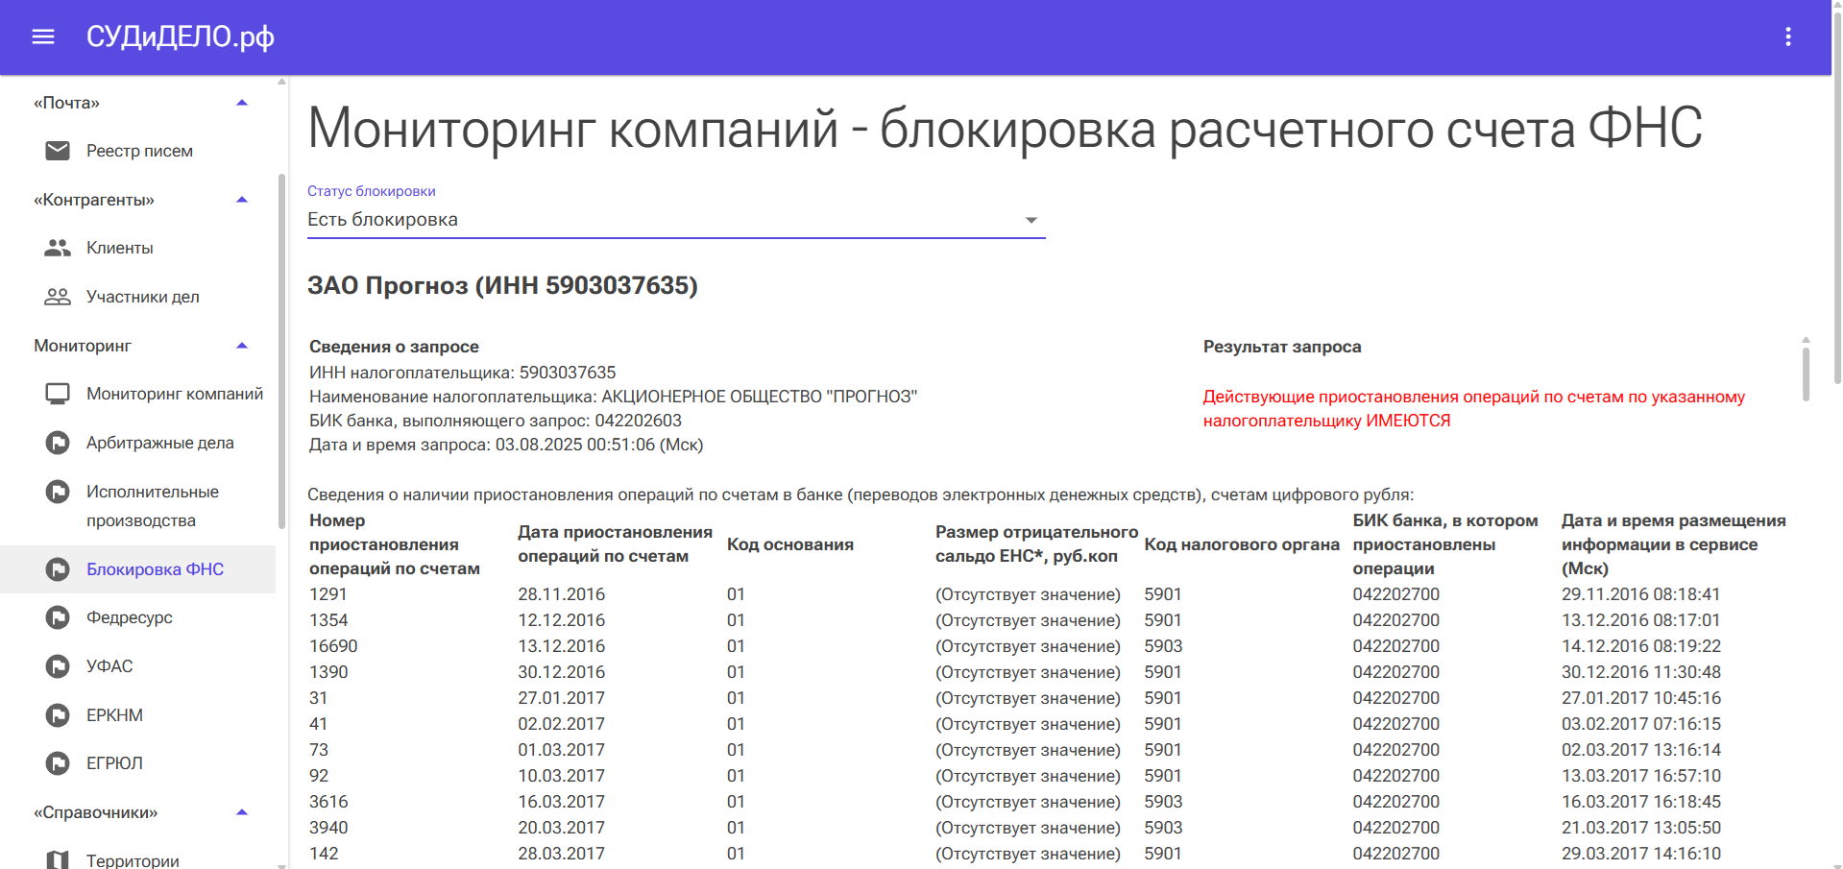The height and width of the screenshot is (869, 1843).
Task: Click the Федресурс sidebar icon
Action: [58, 617]
